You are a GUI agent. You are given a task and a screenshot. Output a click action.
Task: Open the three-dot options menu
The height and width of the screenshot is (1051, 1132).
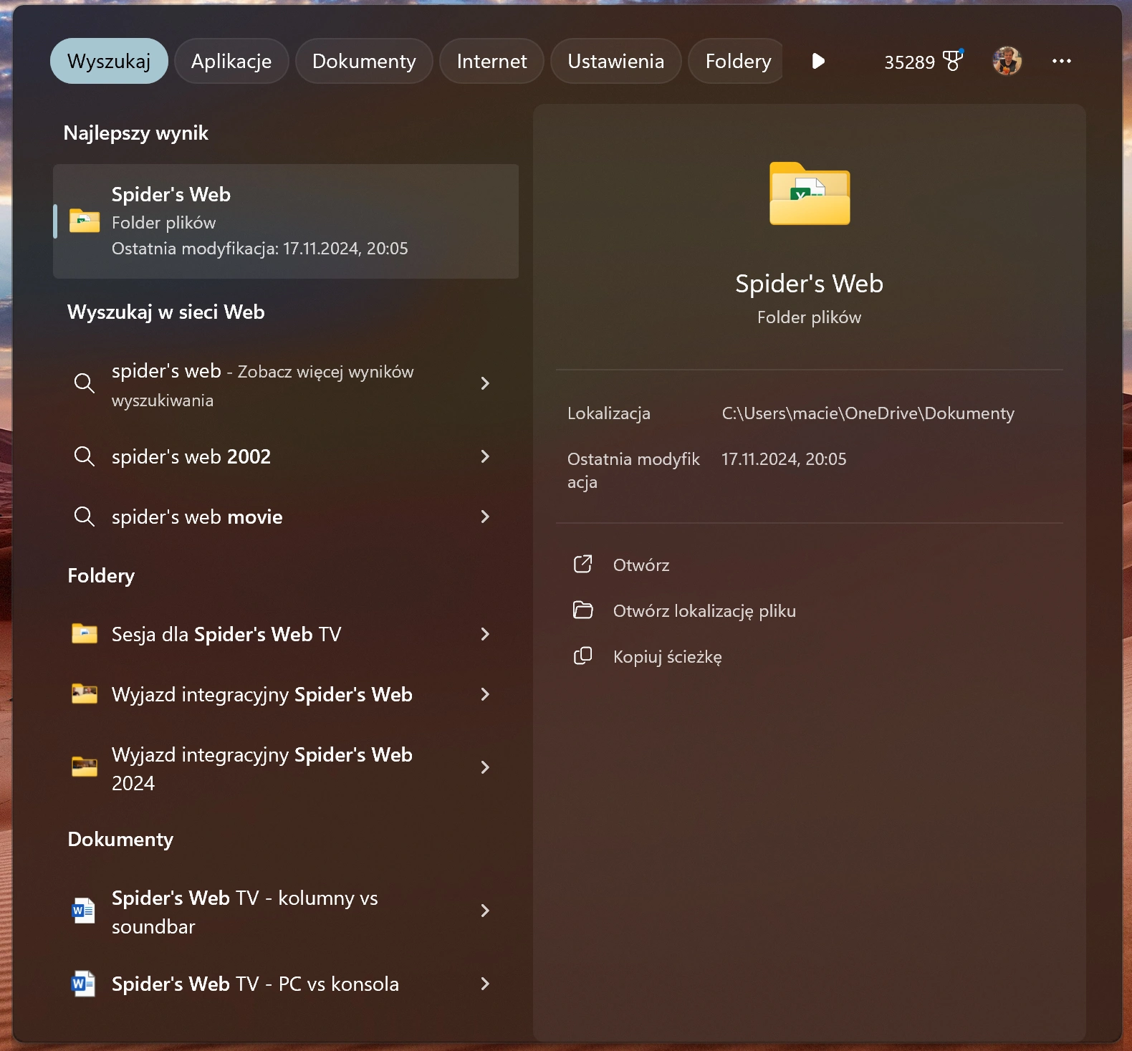click(1061, 61)
